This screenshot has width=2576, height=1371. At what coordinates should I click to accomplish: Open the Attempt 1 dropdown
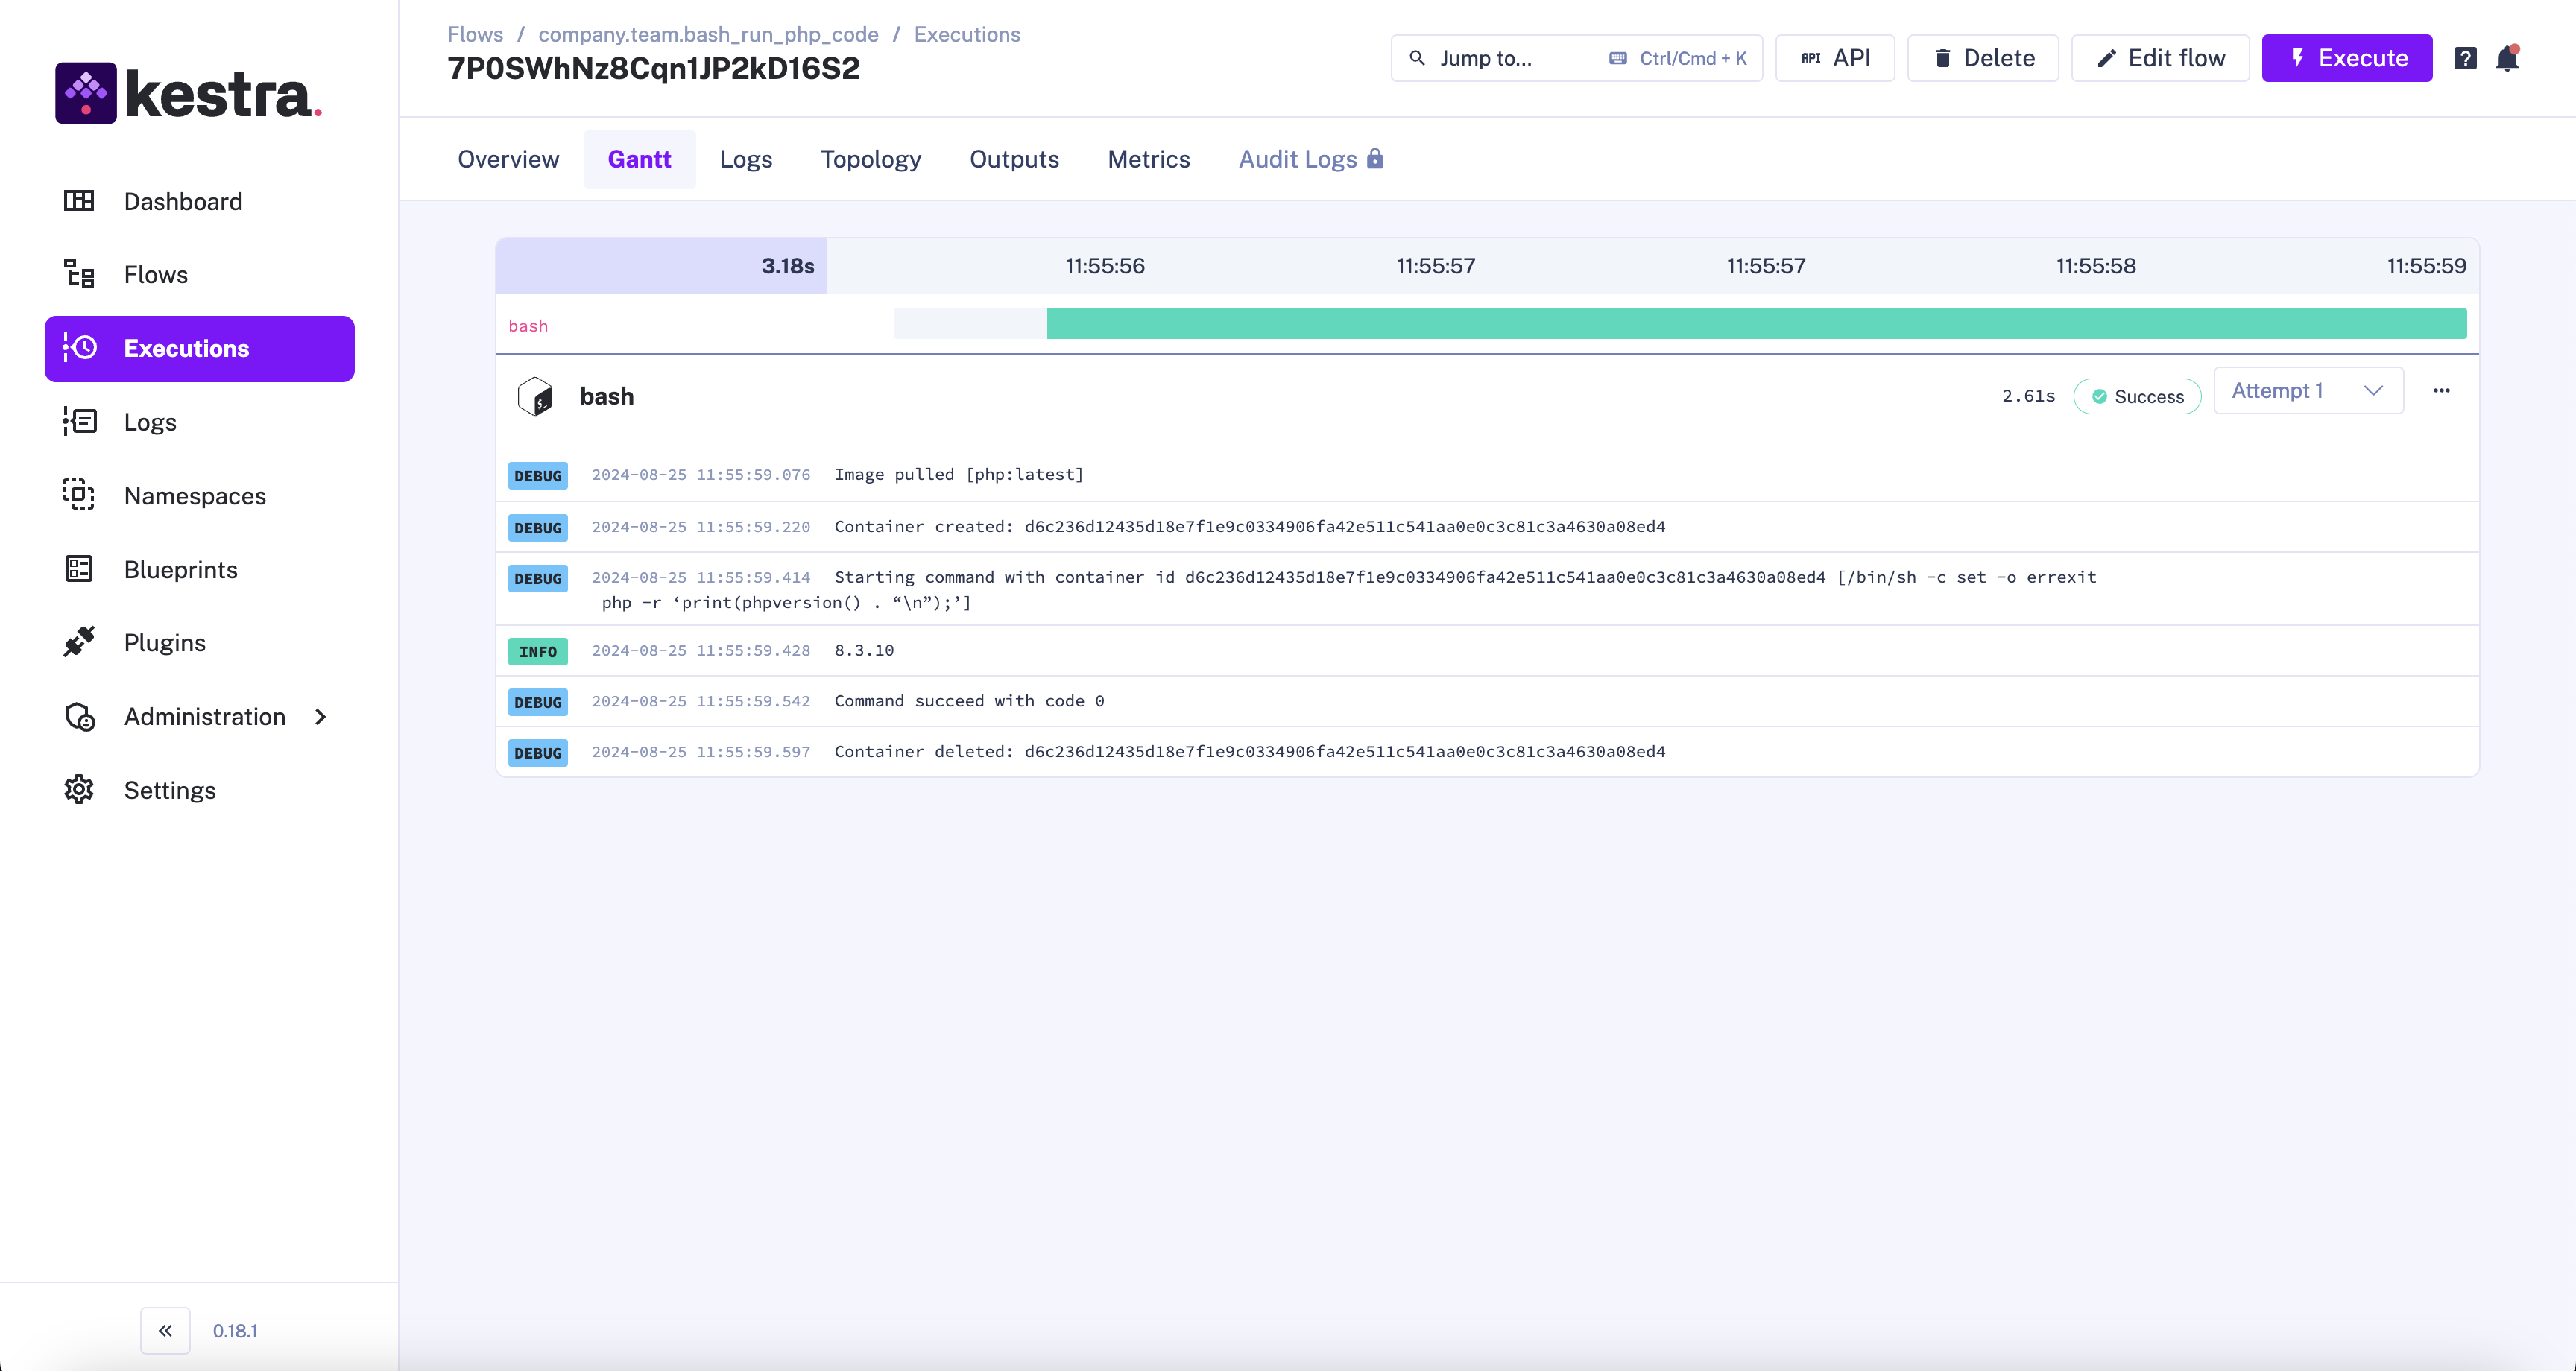2307,390
